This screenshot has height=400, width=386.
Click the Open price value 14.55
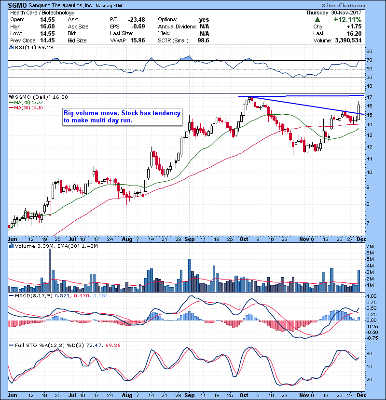coord(47,20)
